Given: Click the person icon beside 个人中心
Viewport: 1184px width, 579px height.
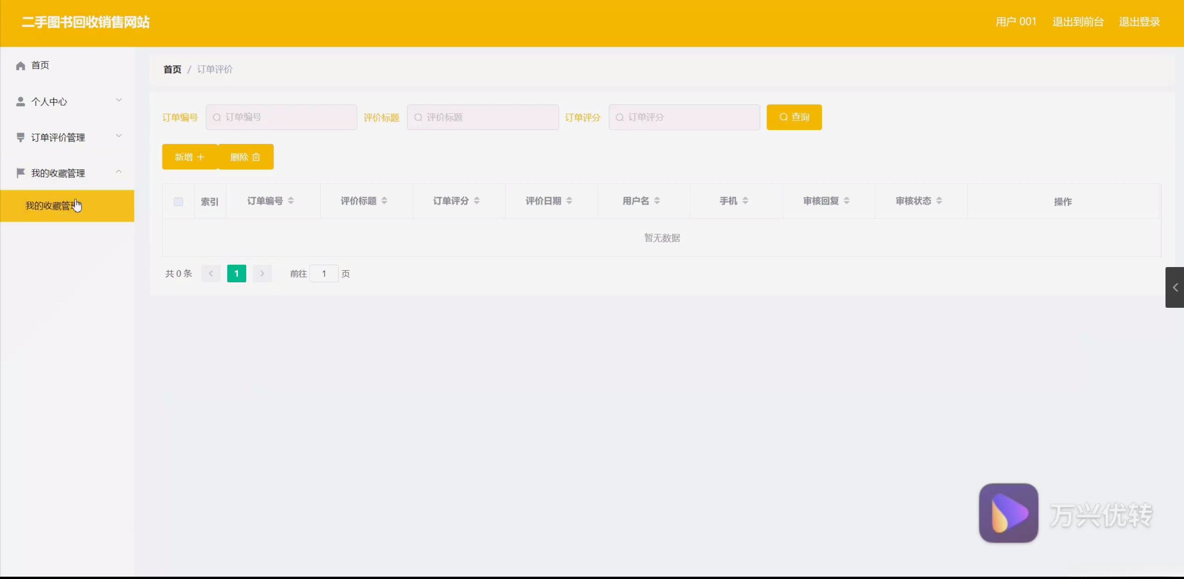Looking at the screenshot, I should tap(20, 101).
